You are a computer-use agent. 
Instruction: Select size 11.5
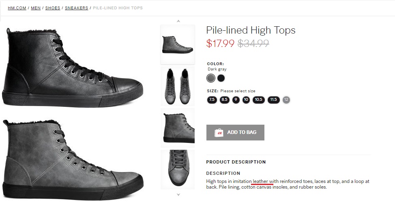click(273, 100)
